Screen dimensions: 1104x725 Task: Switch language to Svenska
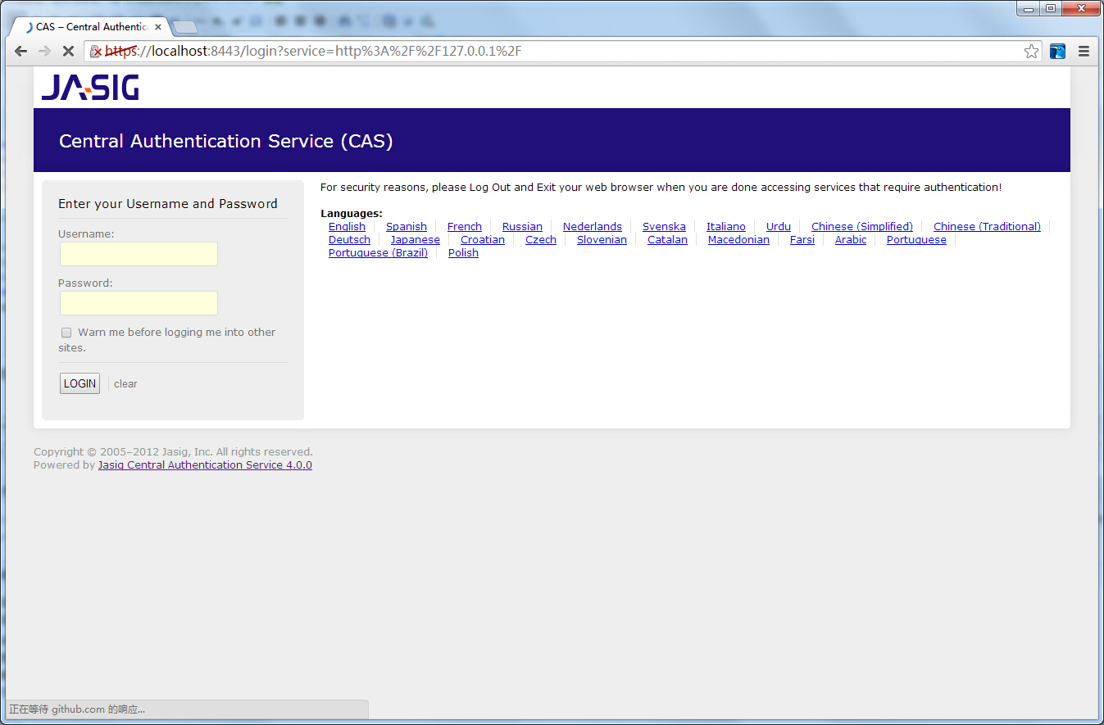(664, 227)
